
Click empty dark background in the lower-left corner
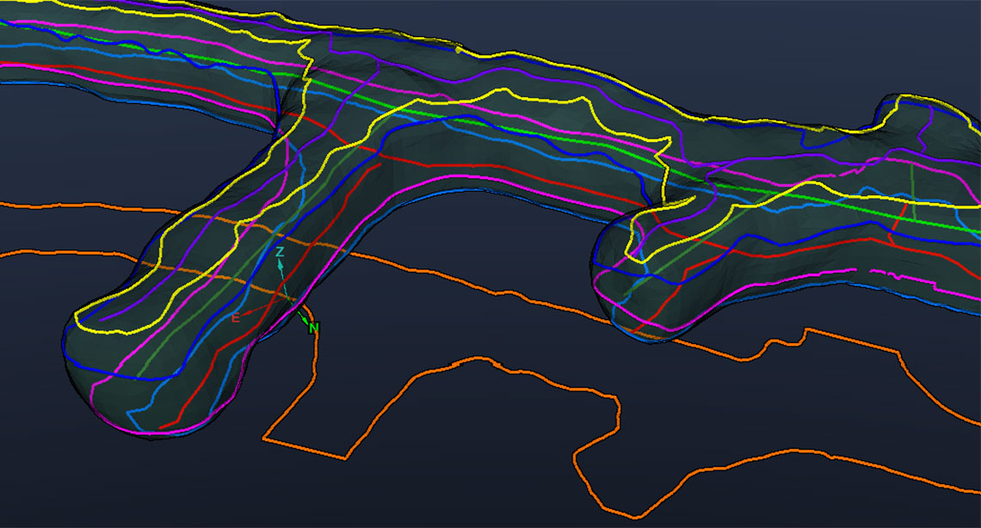pos(52,490)
